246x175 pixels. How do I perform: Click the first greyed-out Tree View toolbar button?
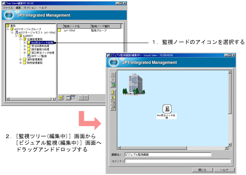point(81,97)
